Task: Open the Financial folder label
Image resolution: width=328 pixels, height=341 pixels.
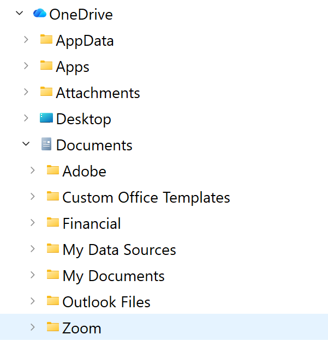Action: pos(91,223)
